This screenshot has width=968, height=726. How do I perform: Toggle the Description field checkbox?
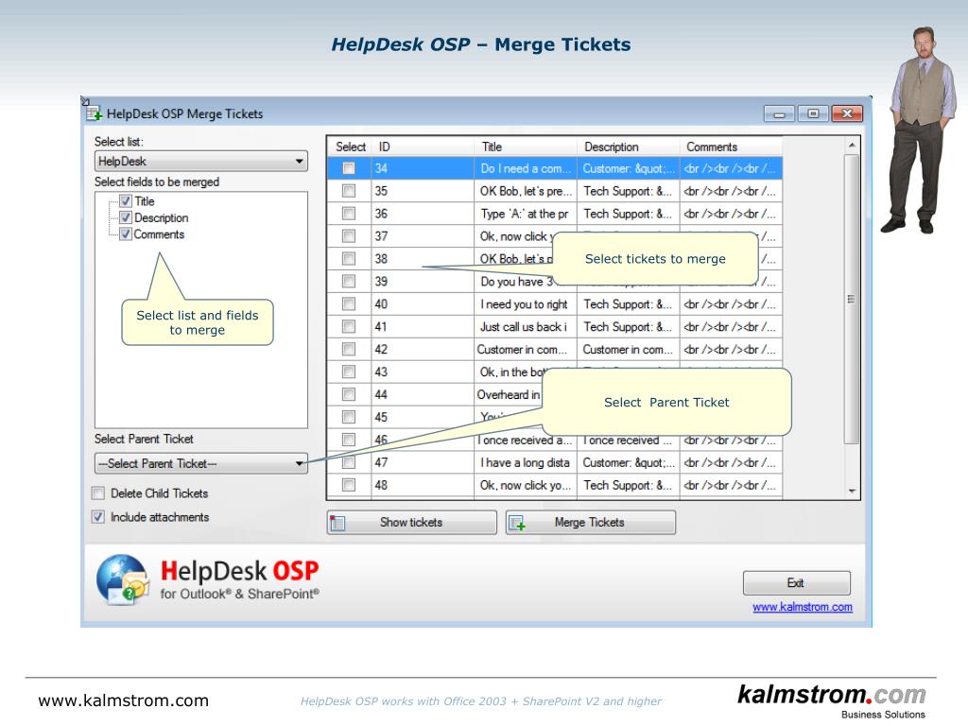coord(126,218)
